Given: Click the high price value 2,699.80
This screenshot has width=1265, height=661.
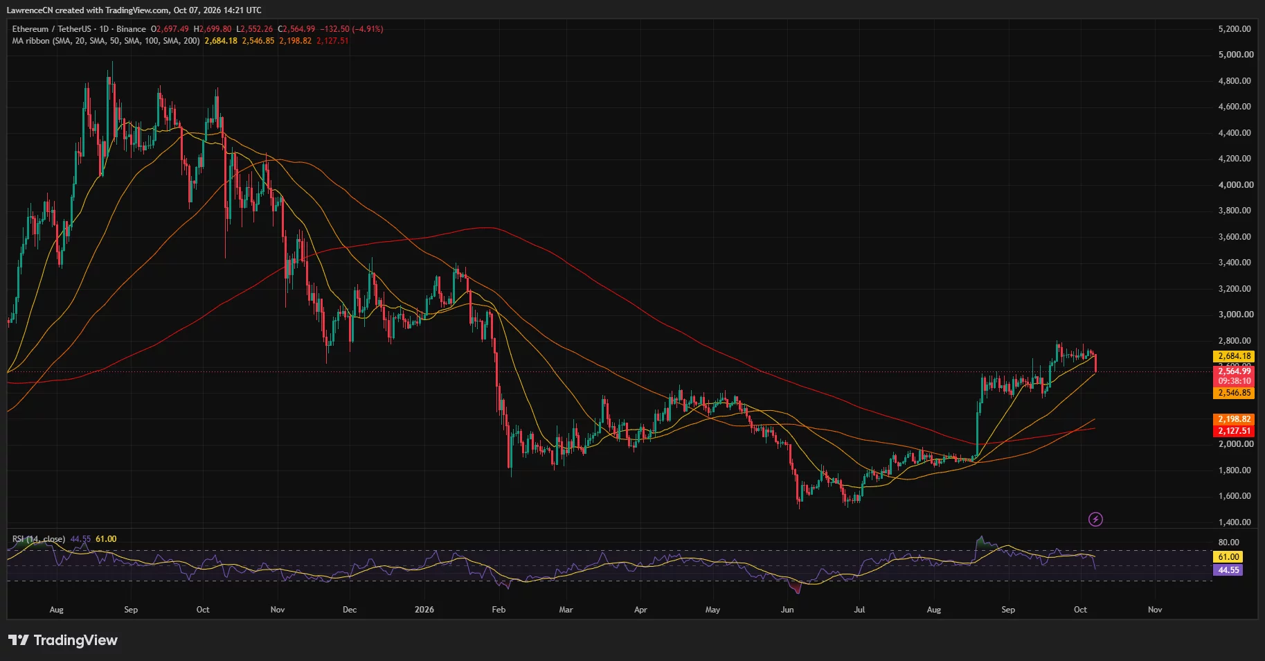Looking at the screenshot, I should 215,29.
